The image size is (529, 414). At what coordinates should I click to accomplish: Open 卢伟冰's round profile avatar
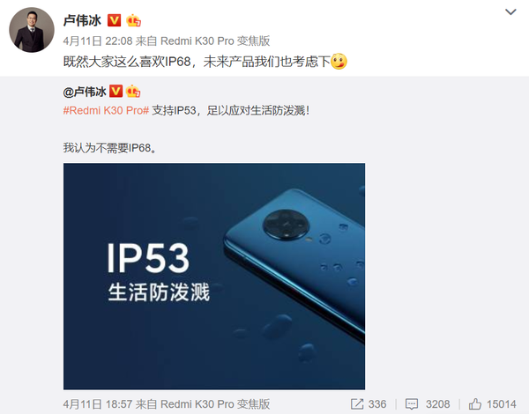click(32, 30)
